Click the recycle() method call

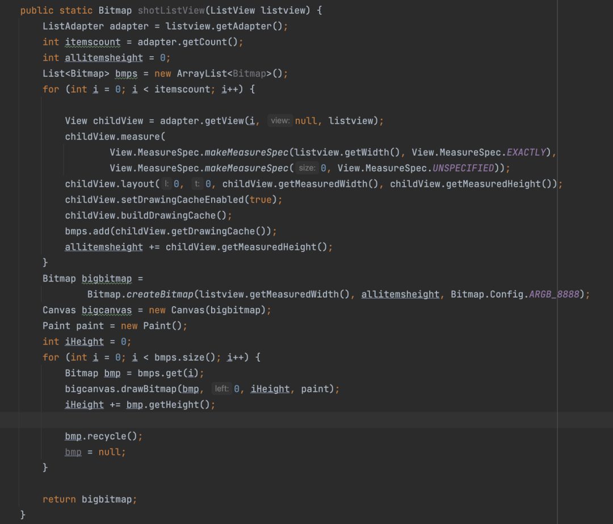112,436
